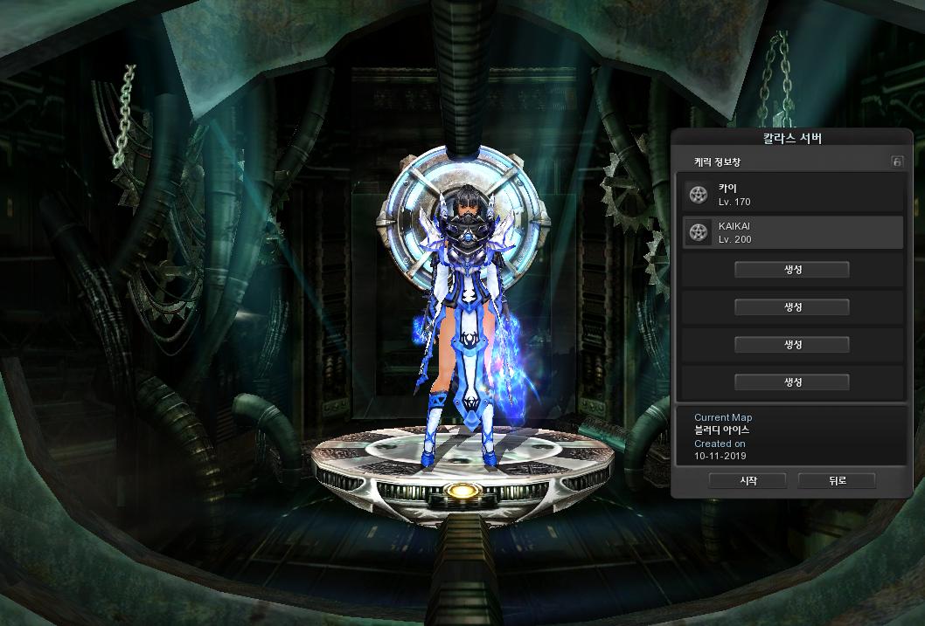The width and height of the screenshot is (925, 626).
Task: Start the game with the 시작 button
Action: 748,481
